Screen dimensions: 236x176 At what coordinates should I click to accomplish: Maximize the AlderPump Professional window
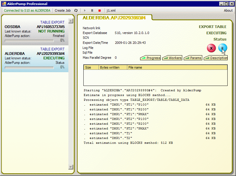[x=226, y=4]
